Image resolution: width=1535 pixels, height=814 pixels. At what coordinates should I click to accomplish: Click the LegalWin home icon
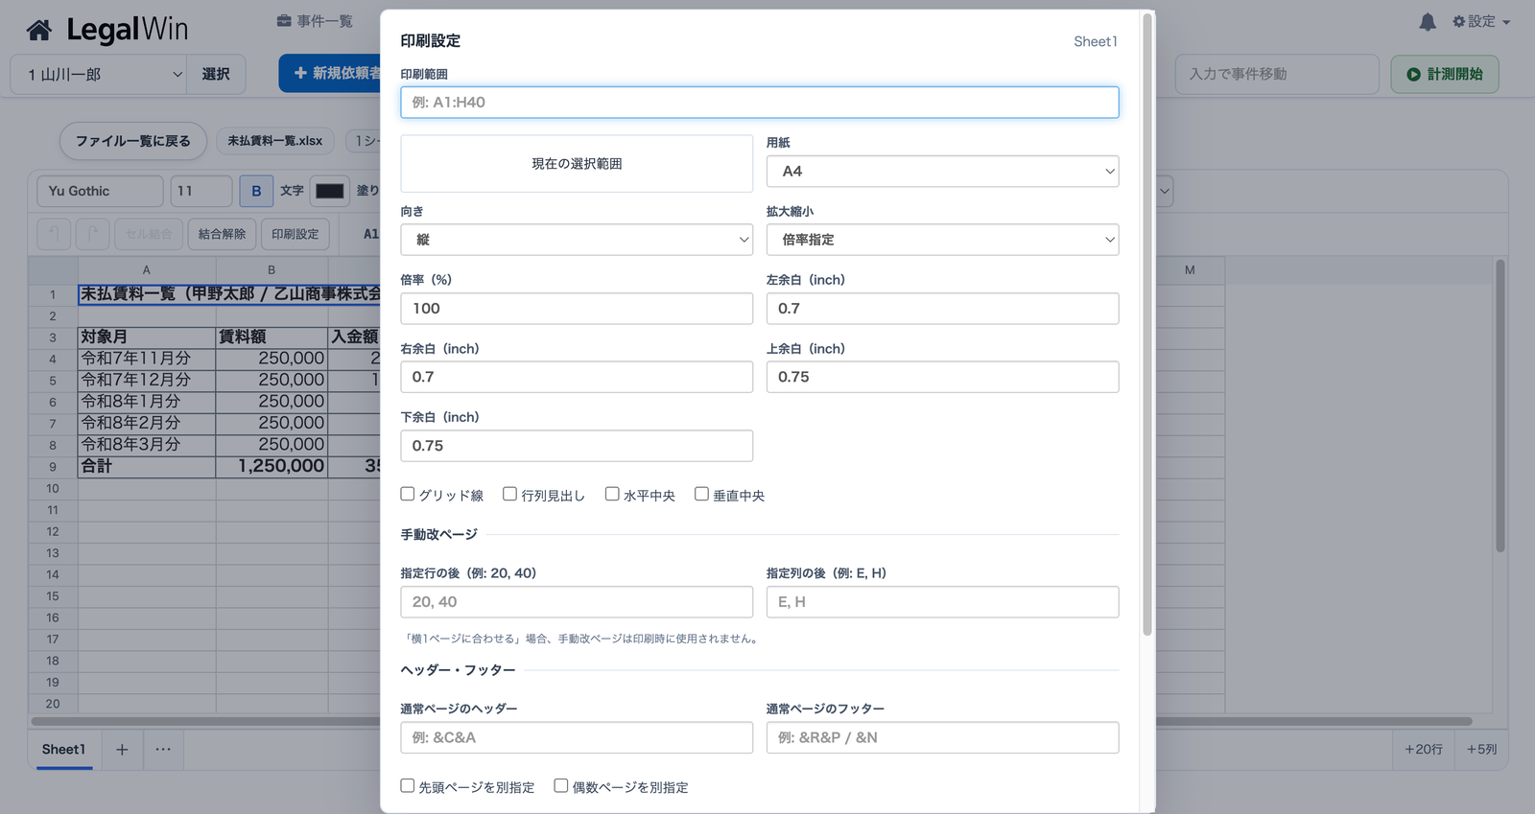pyautogui.click(x=39, y=31)
